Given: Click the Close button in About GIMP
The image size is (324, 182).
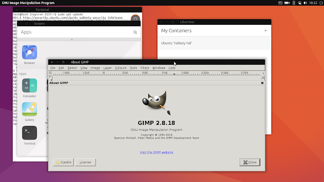Looking at the screenshot, I should tap(250, 162).
